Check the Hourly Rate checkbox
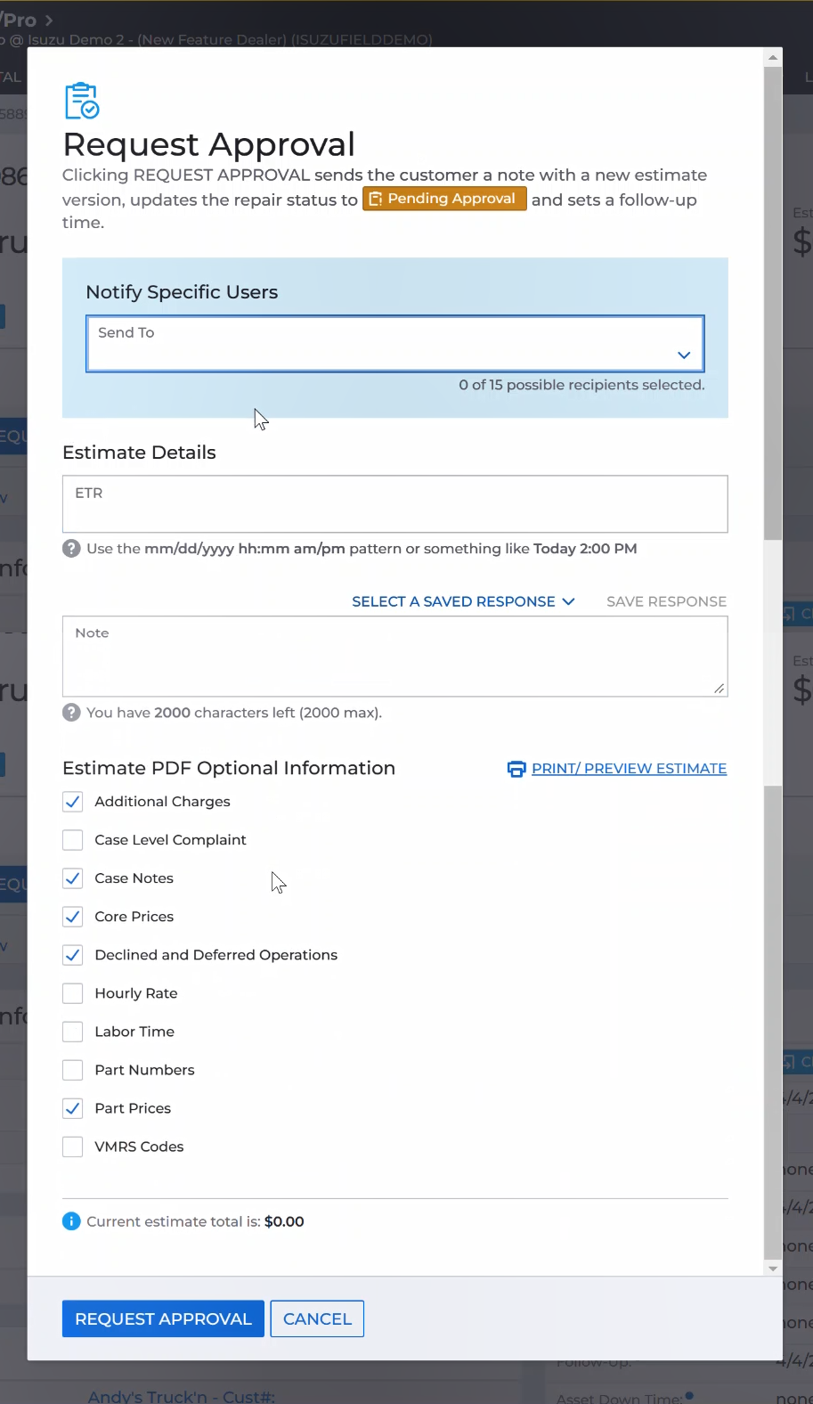The image size is (813, 1404). [x=73, y=993]
